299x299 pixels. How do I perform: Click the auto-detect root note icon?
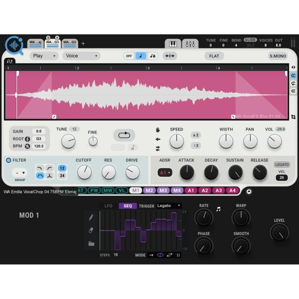click(x=27, y=139)
